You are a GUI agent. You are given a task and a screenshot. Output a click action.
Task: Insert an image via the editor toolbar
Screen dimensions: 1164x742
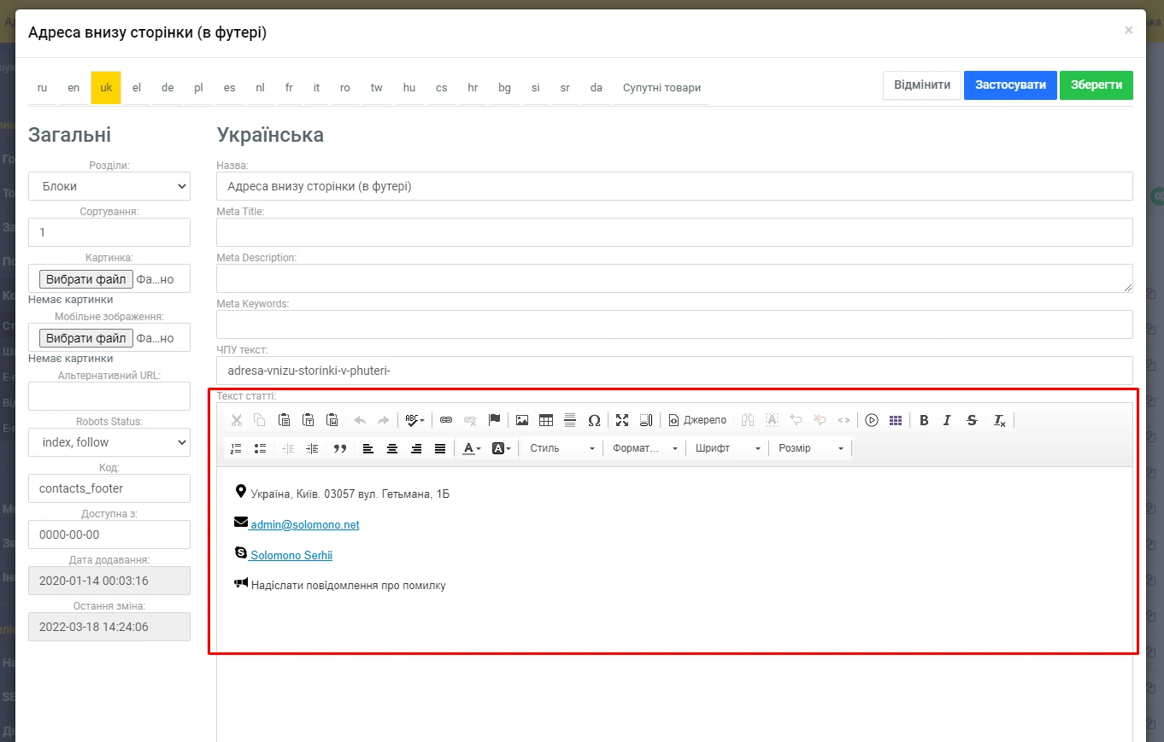point(522,420)
